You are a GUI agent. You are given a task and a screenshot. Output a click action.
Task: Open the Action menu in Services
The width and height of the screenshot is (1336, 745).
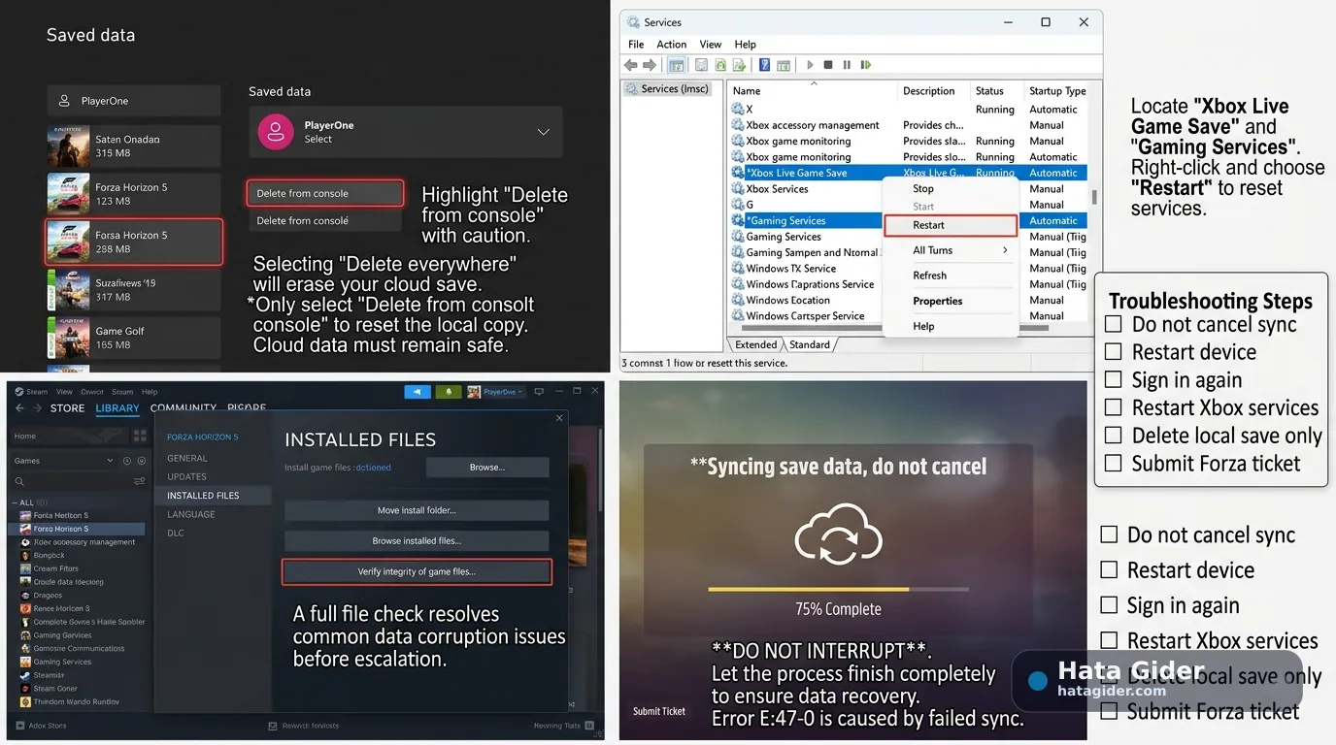point(671,45)
